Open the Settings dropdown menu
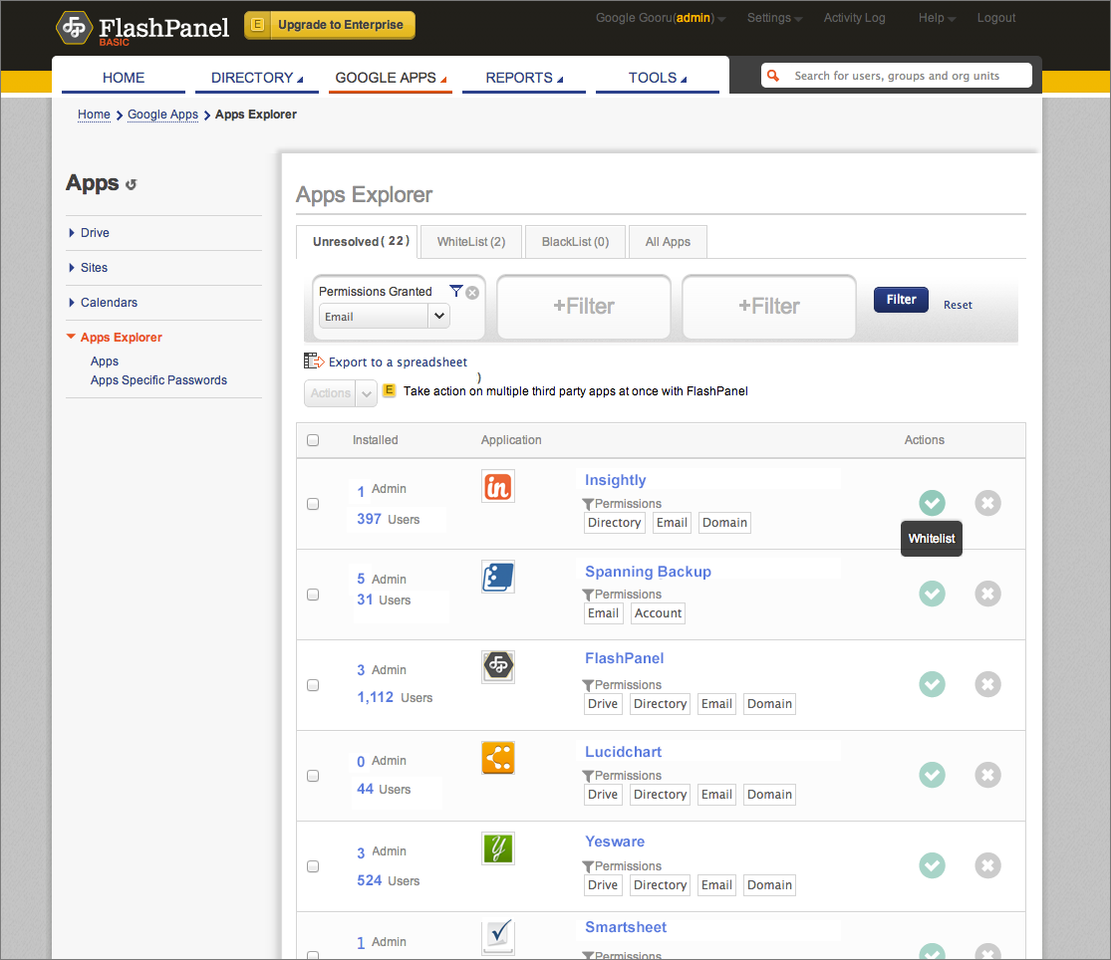1111x960 pixels. pyautogui.click(x=774, y=18)
